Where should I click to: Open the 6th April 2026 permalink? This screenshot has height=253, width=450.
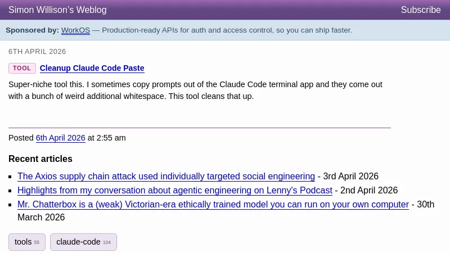pos(60,138)
